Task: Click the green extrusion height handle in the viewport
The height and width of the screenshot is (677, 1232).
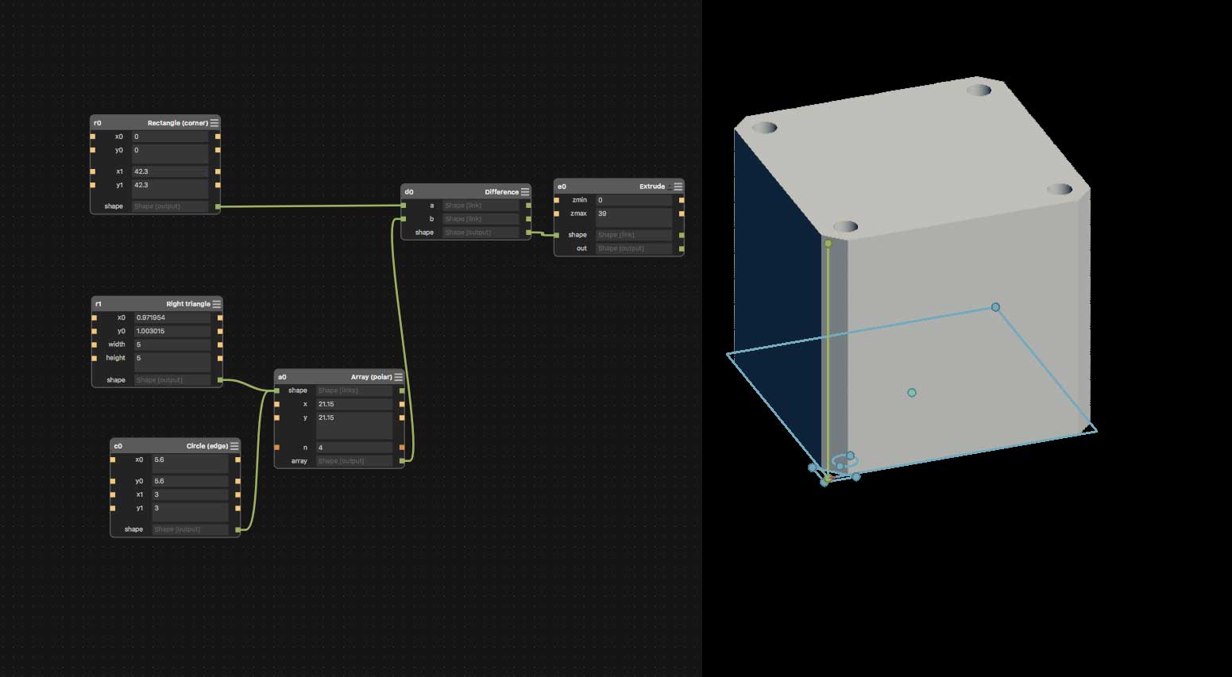Action: 828,244
